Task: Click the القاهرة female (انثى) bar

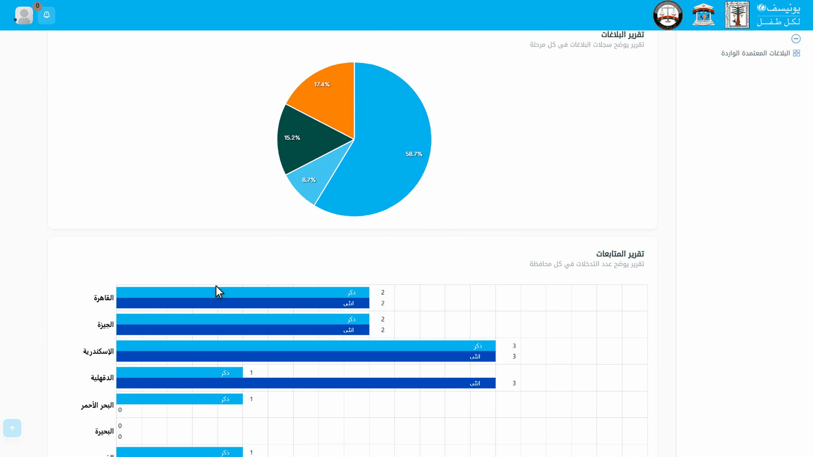Action: (243, 303)
